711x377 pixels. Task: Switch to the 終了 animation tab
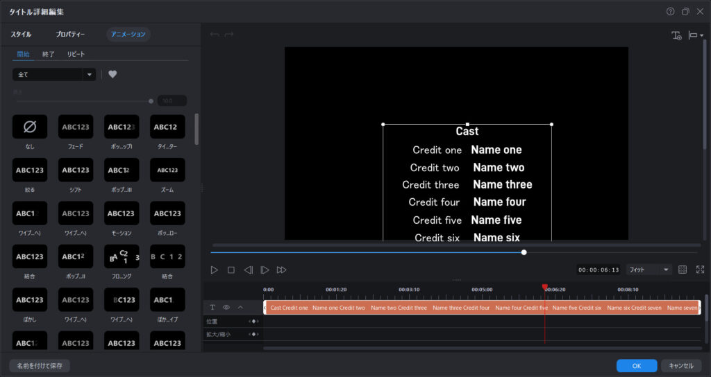pos(49,54)
